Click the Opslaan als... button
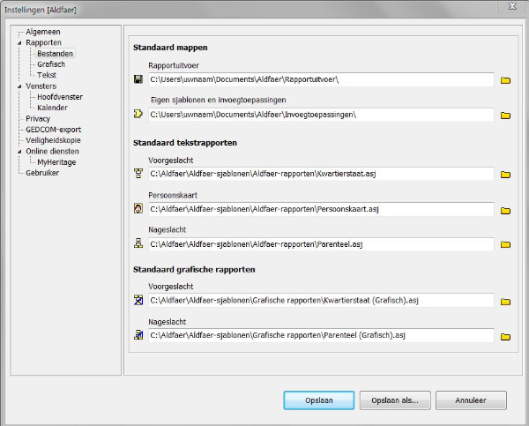529x426 pixels. (x=394, y=400)
